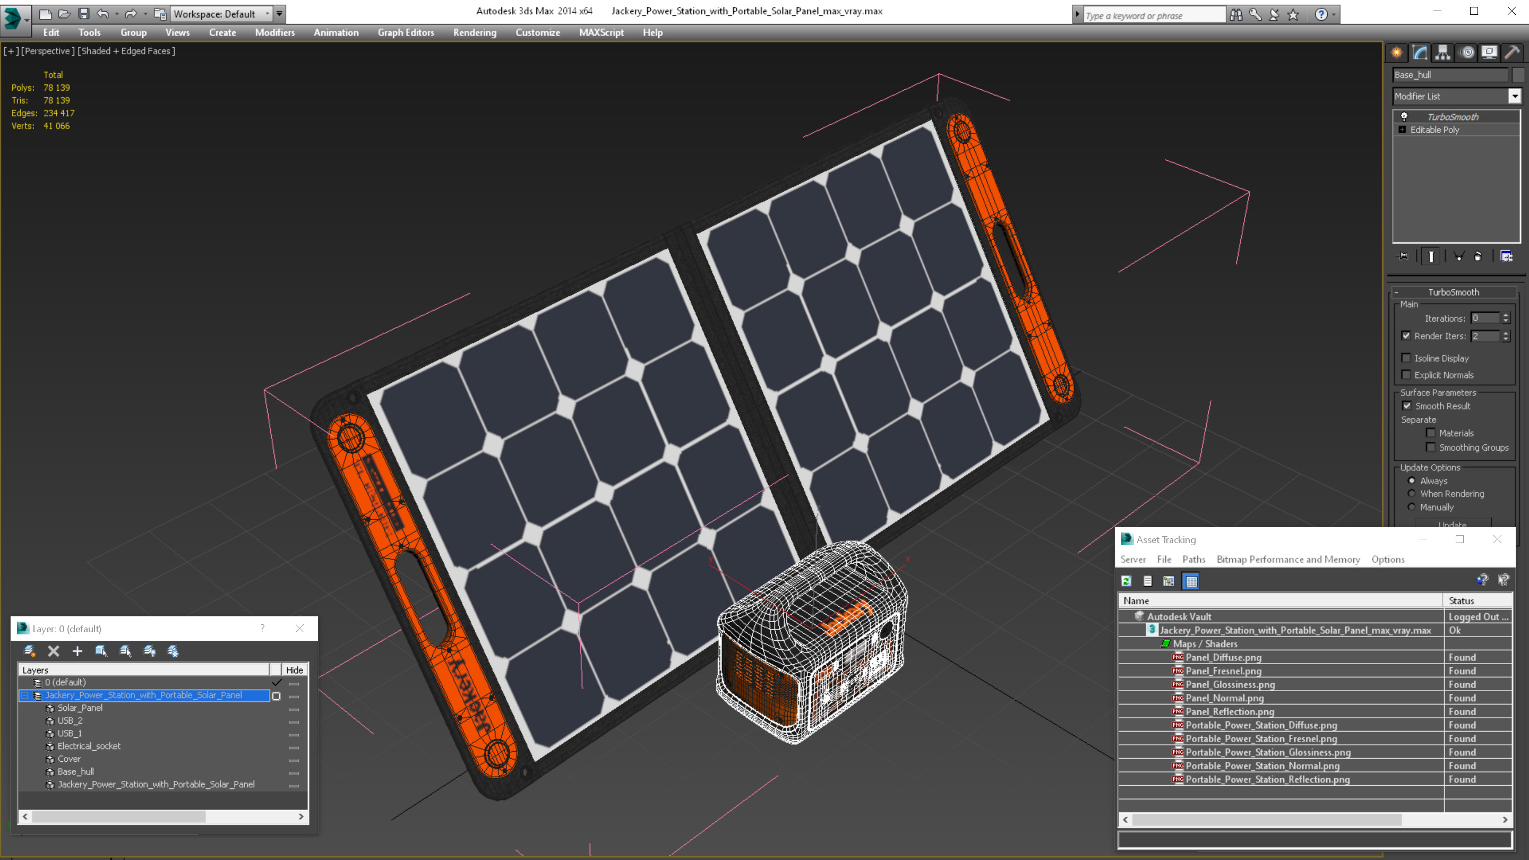This screenshot has width=1529, height=860.
Task: Collapse the Jackery_Power_Station layer in Layer dialog
Action: click(24, 695)
